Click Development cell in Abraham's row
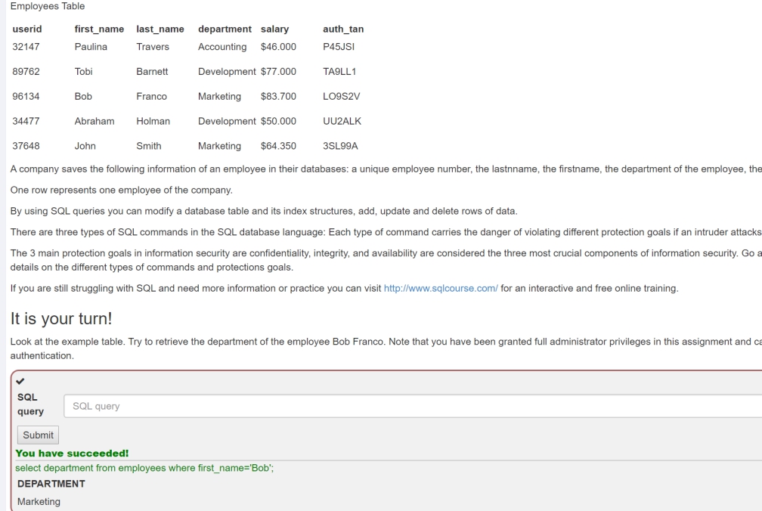Screen dimensions: 762x511 coord(227,121)
